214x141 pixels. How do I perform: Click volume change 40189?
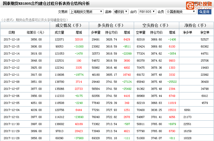tap(79, 124)
